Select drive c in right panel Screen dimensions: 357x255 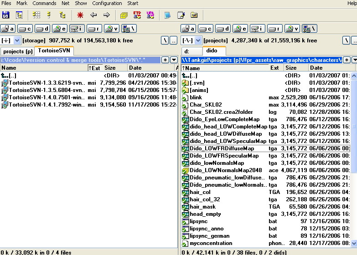pyautogui.click(x=205, y=29)
